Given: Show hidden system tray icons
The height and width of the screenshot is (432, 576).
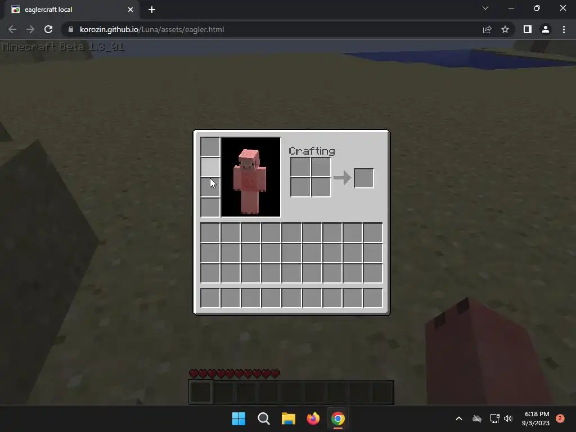Looking at the screenshot, I should tap(459, 418).
